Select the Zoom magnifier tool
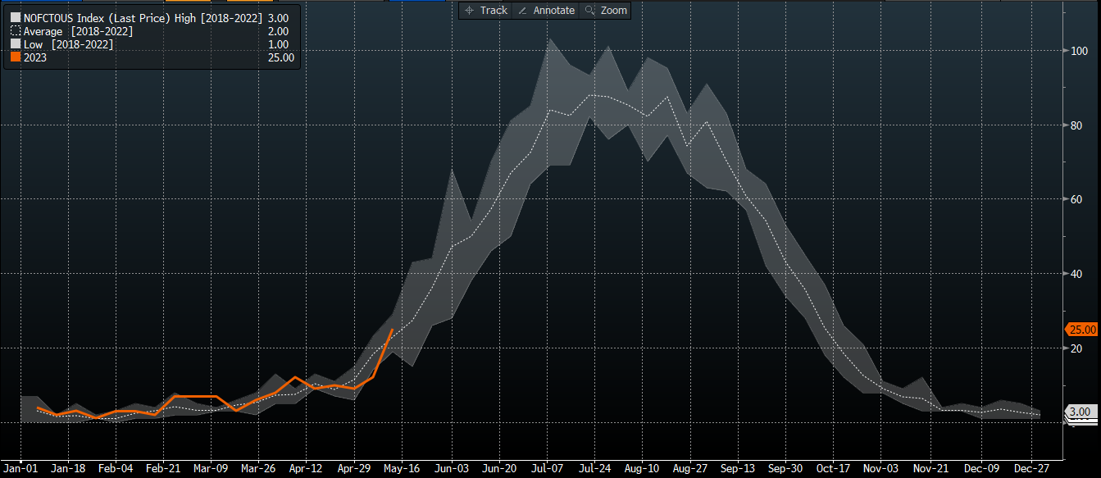This screenshot has height=478, width=1101. [x=605, y=11]
